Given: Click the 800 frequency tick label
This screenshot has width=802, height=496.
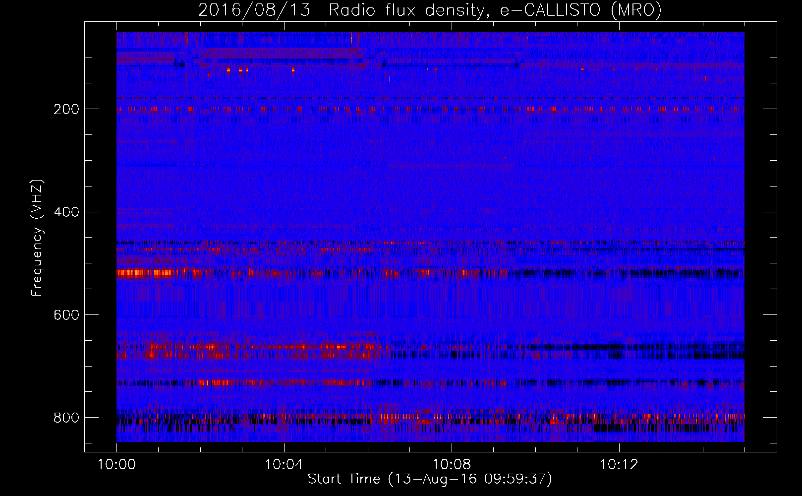Looking at the screenshot, I should tap(66, 418).
